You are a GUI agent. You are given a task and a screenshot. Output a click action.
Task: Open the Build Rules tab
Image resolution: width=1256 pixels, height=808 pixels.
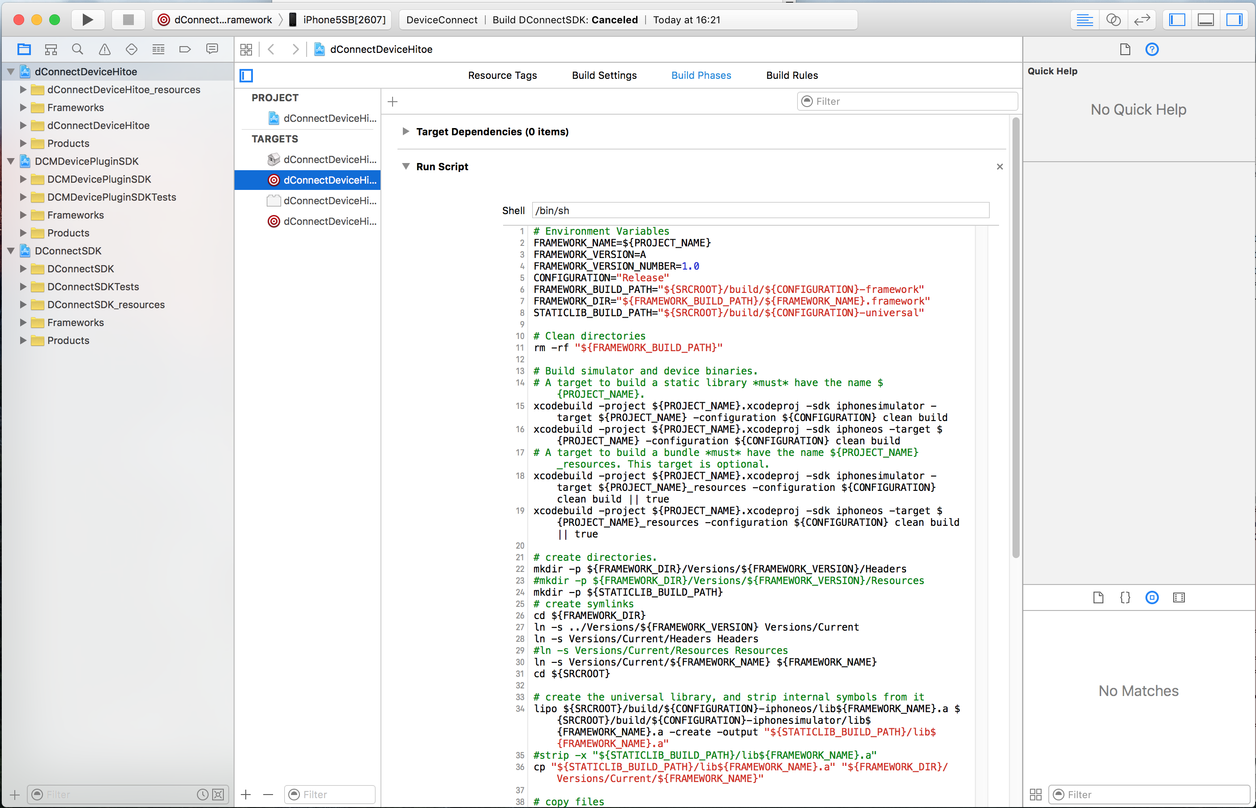click(x=791, y=75)
